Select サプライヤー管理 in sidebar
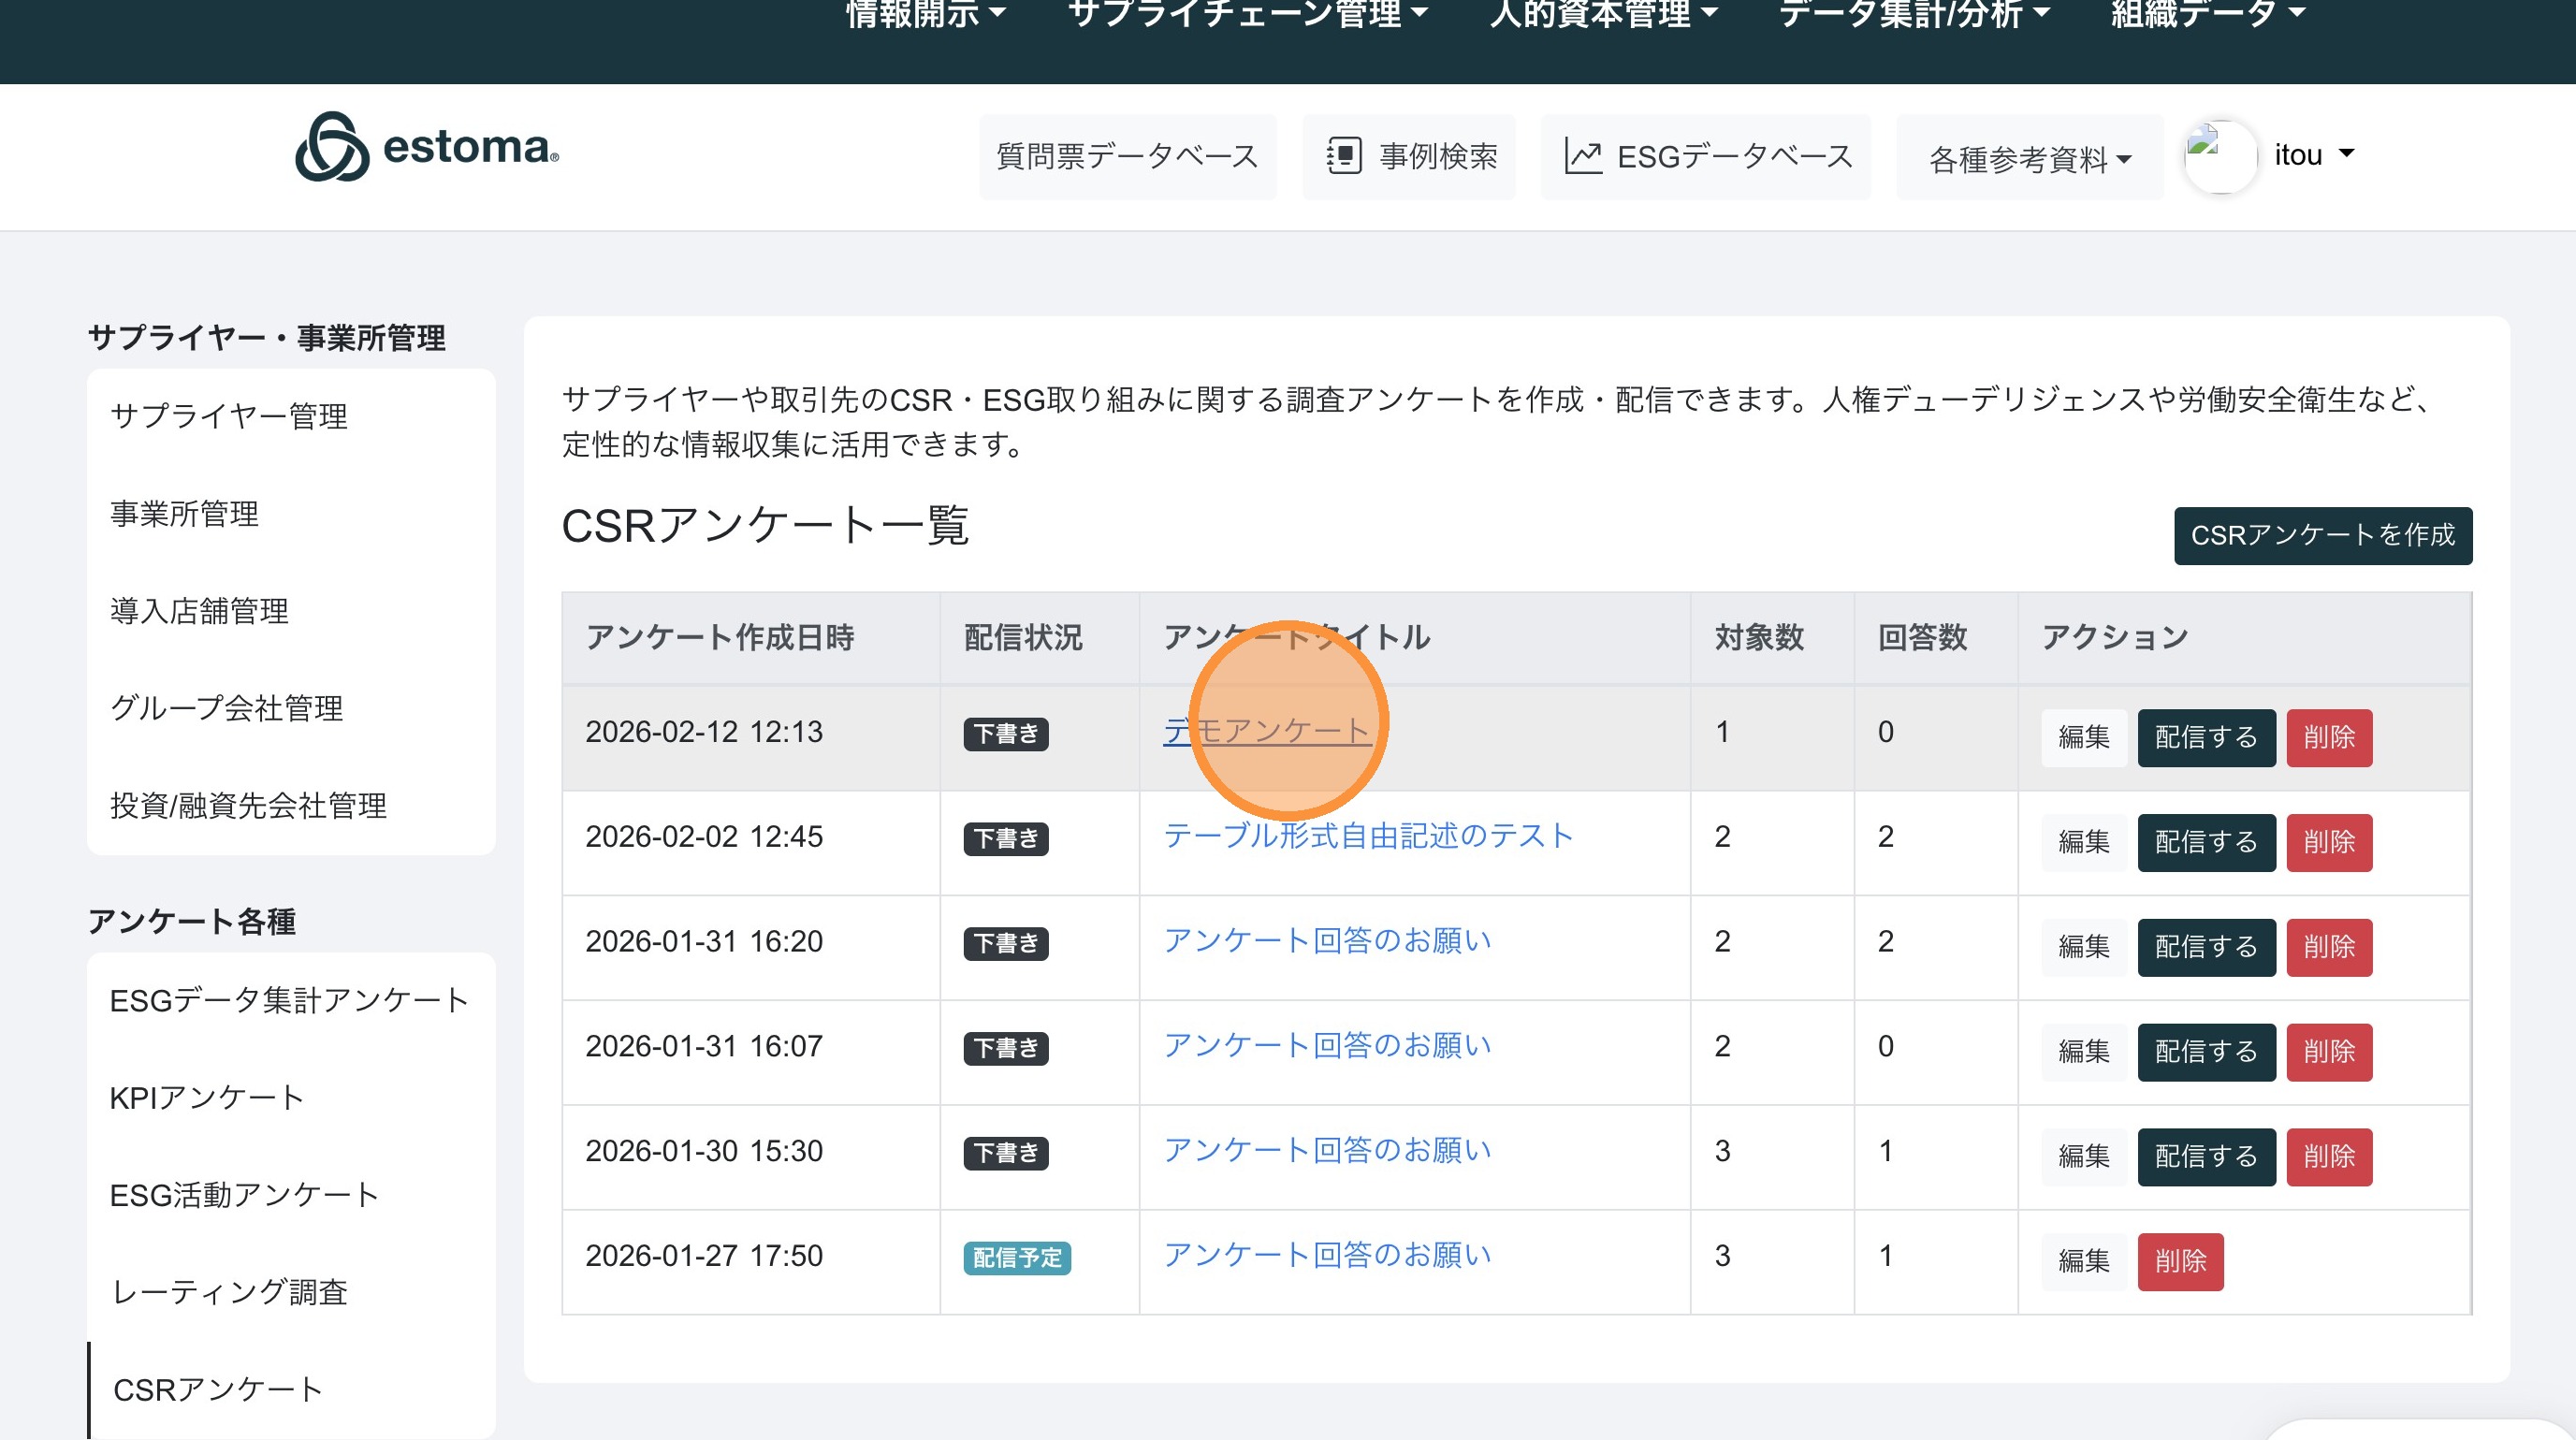Viewport: 2576px width, 1440px height. (x=229, y=416)
